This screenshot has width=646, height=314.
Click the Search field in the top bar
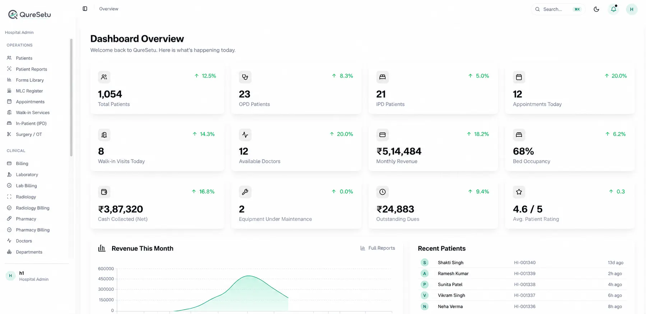(558, 9)
